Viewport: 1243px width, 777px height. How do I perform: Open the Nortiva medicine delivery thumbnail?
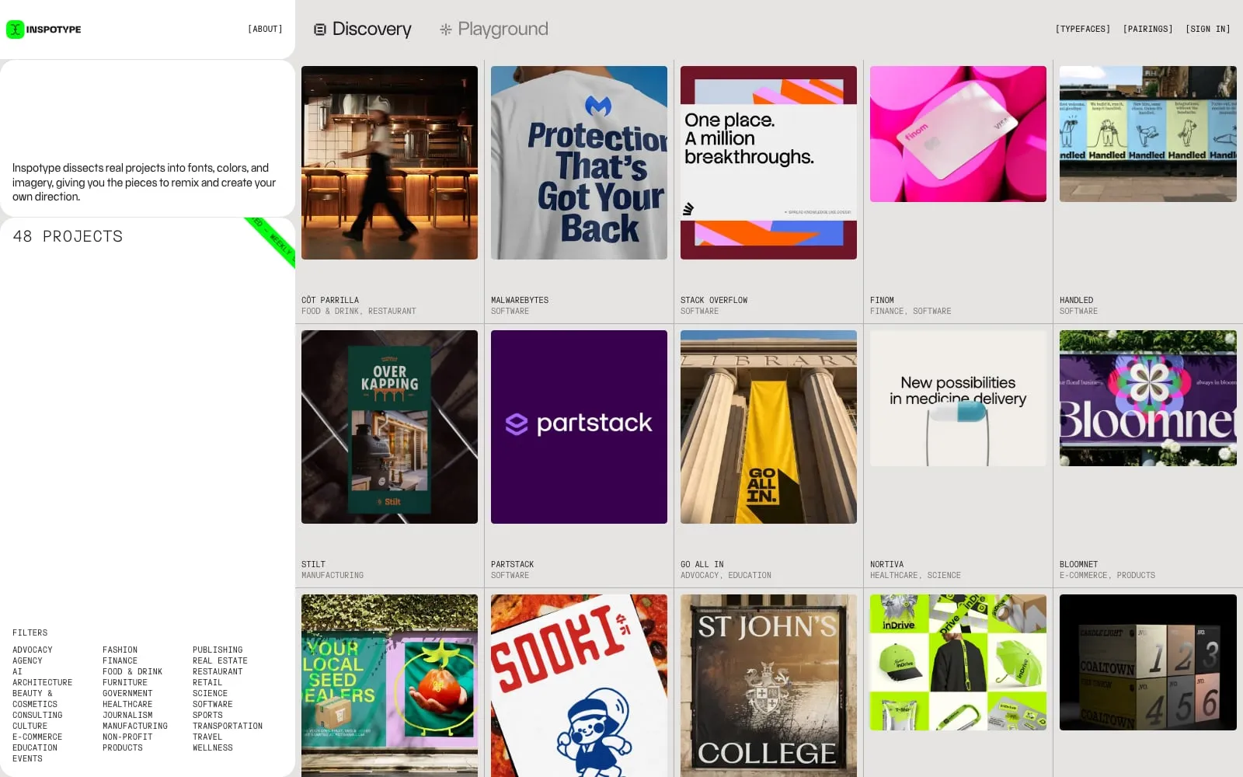click(958, 398)
